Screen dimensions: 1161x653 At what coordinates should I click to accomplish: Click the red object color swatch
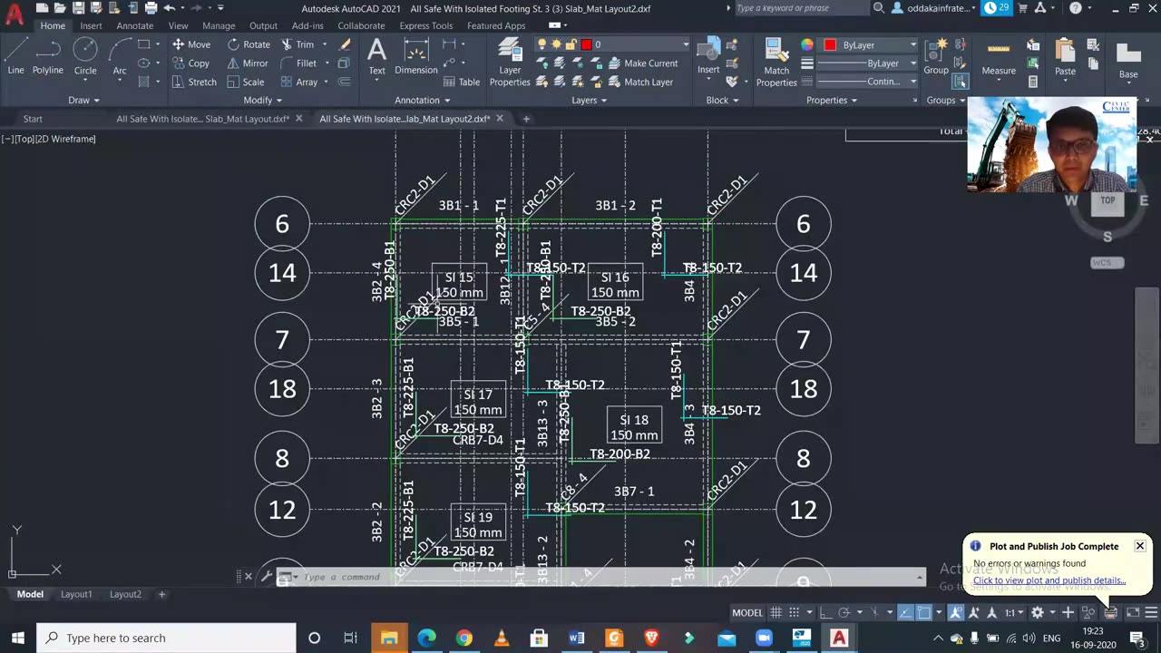[x=830, y=44]
